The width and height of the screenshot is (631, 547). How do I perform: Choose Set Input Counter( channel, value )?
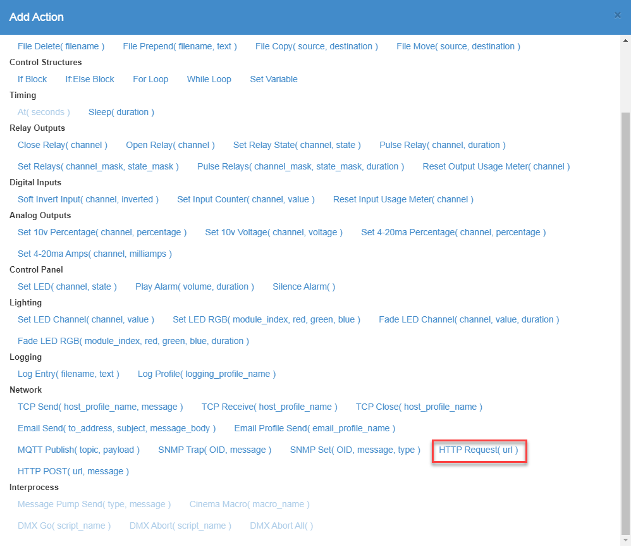[245, 200]
